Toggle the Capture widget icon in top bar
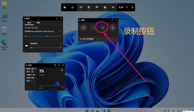 tap(89, 7)
